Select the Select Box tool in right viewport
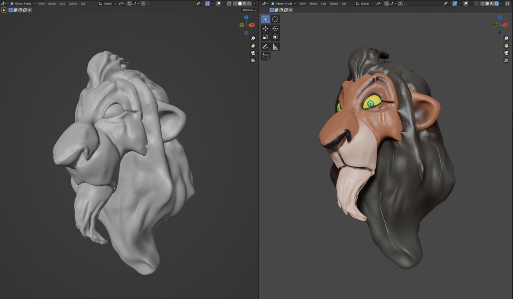Viewport: 513px width, 299px height. 265,19
